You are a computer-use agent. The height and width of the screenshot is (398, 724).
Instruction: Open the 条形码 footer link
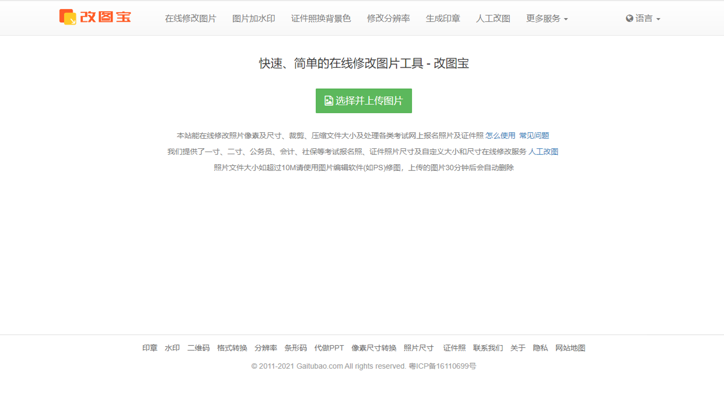click(x=296, y=348)
